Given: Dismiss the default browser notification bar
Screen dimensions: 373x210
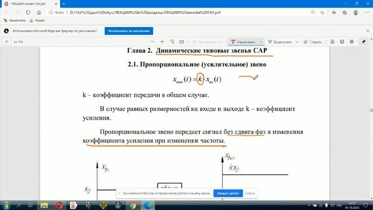Looking at the screenshot, I should point(368,31).
